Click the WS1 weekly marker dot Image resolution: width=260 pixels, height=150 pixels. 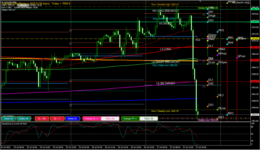pyautogui.click(x=218, y=119)
